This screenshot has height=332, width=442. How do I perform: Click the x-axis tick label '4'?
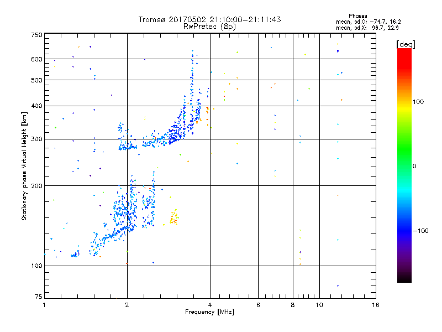[210, 305]
